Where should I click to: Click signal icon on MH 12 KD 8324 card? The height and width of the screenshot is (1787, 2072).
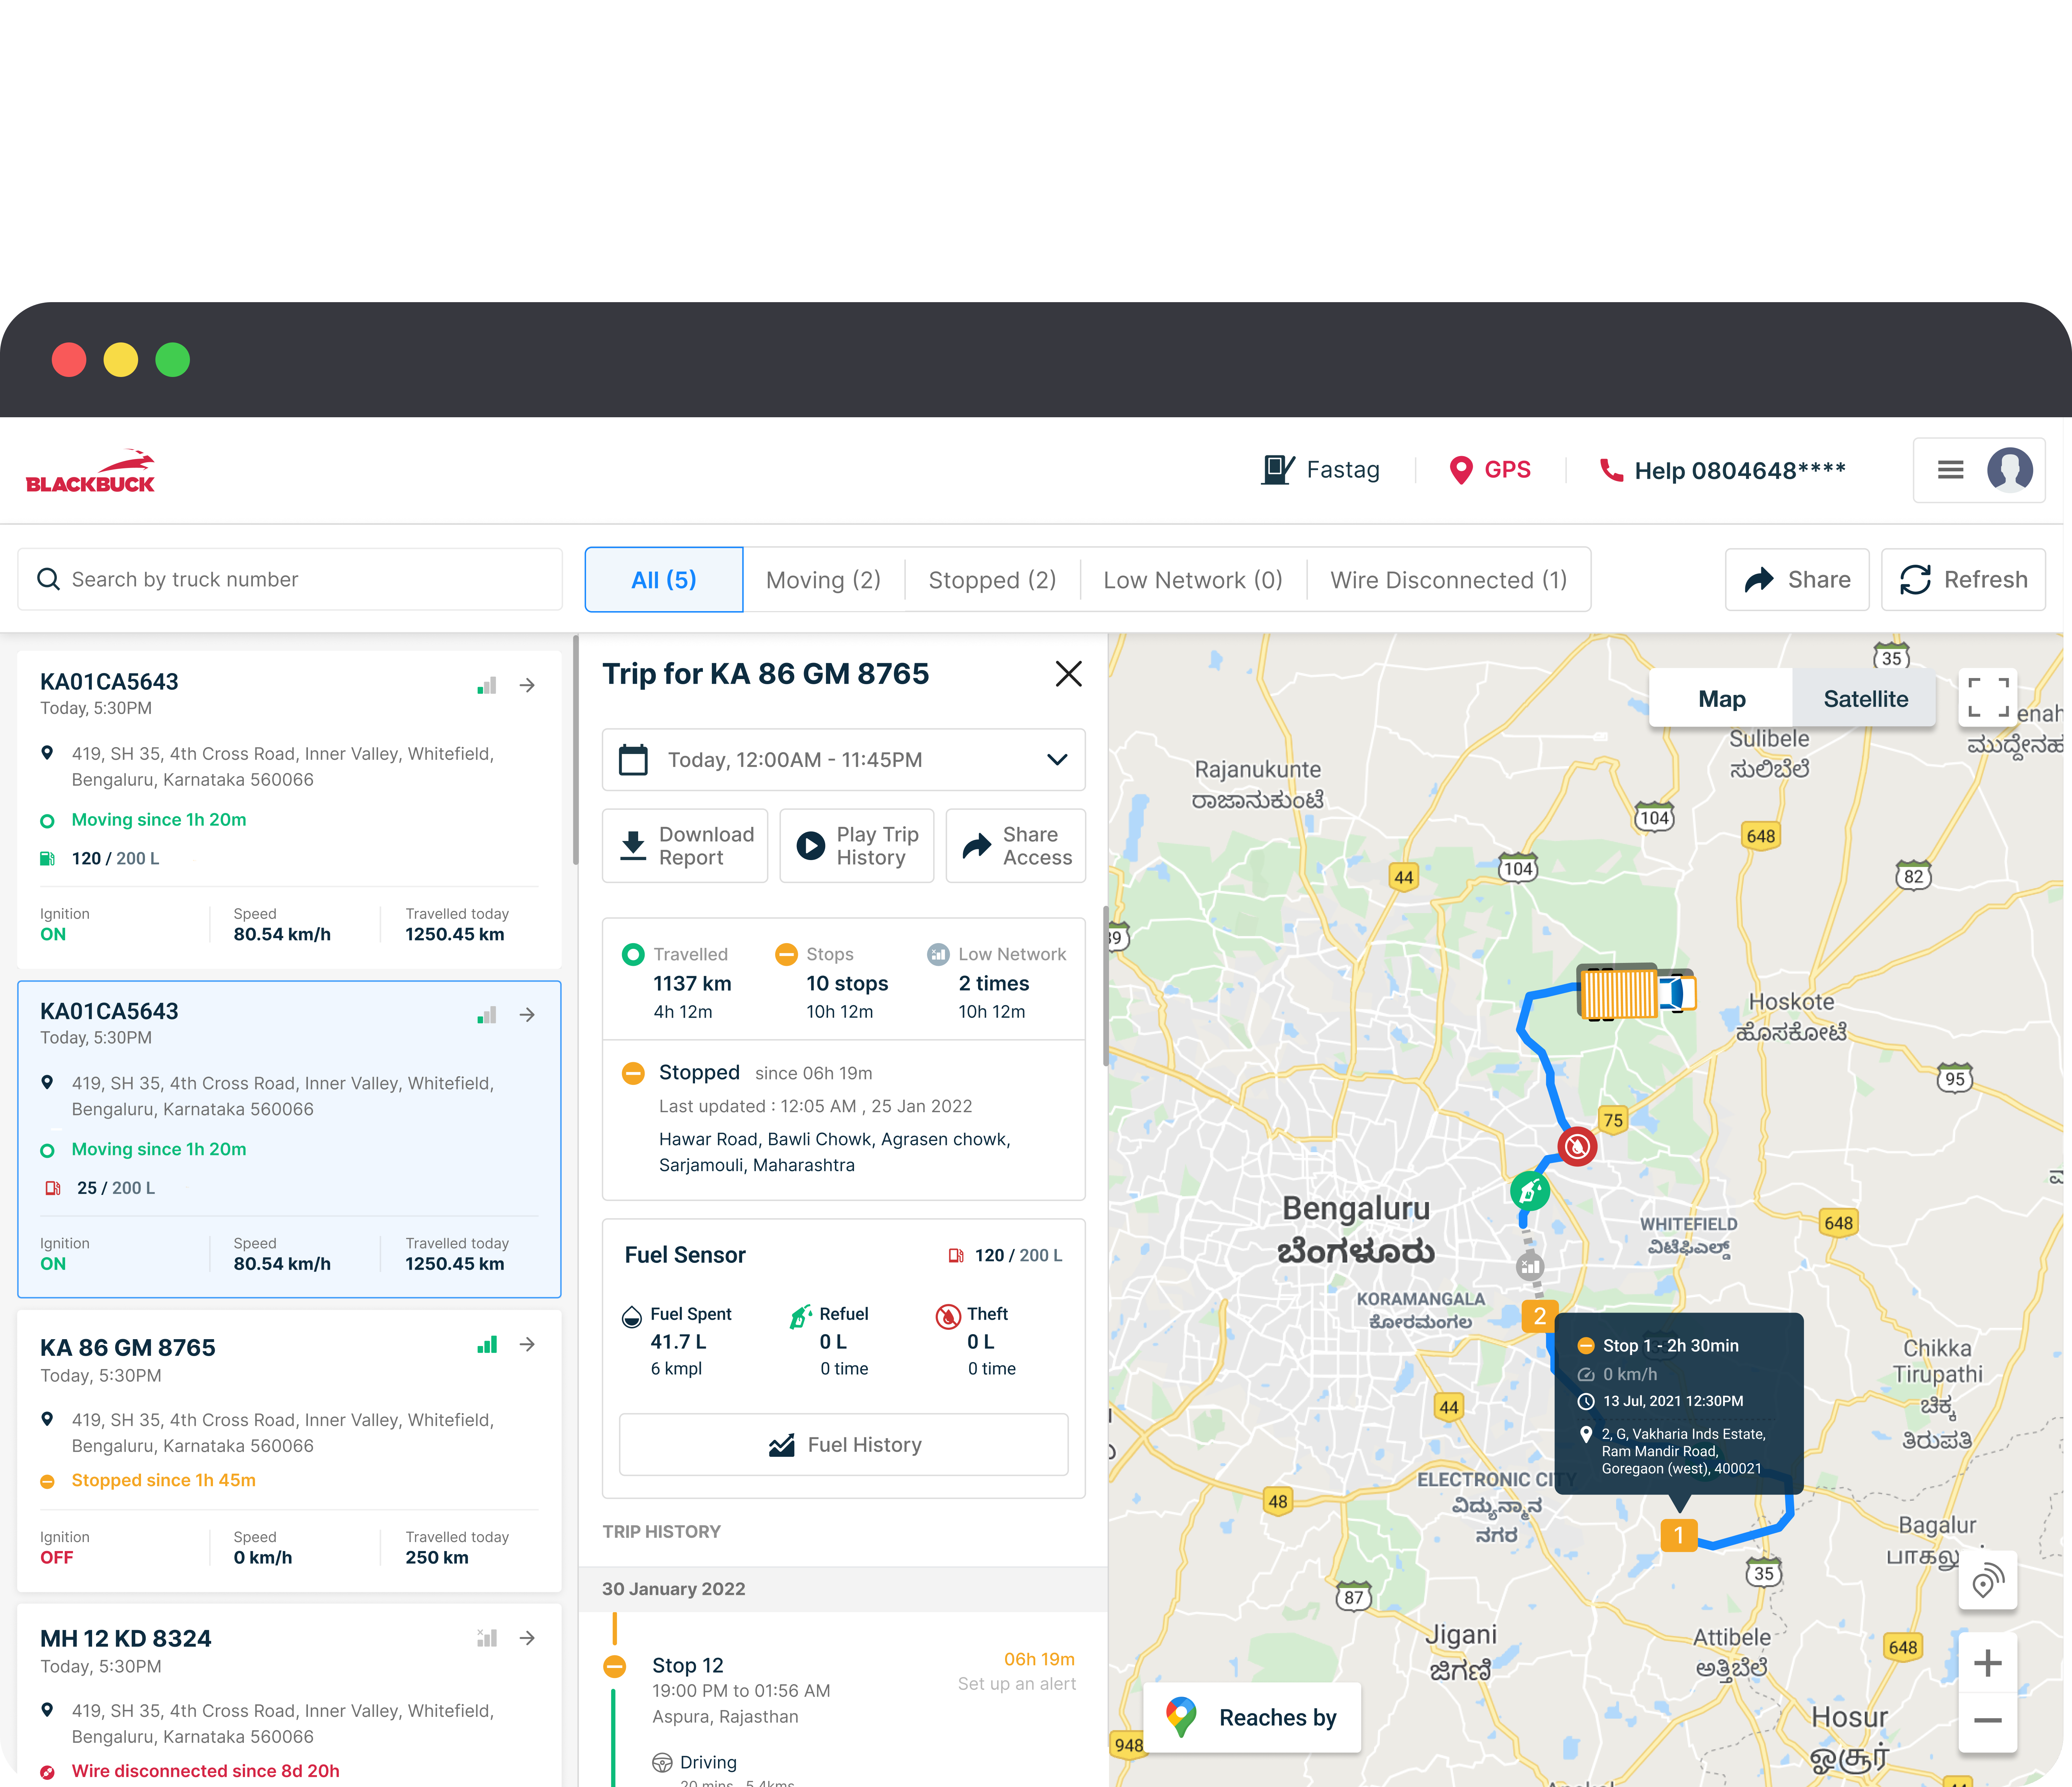coord(487,1638)
